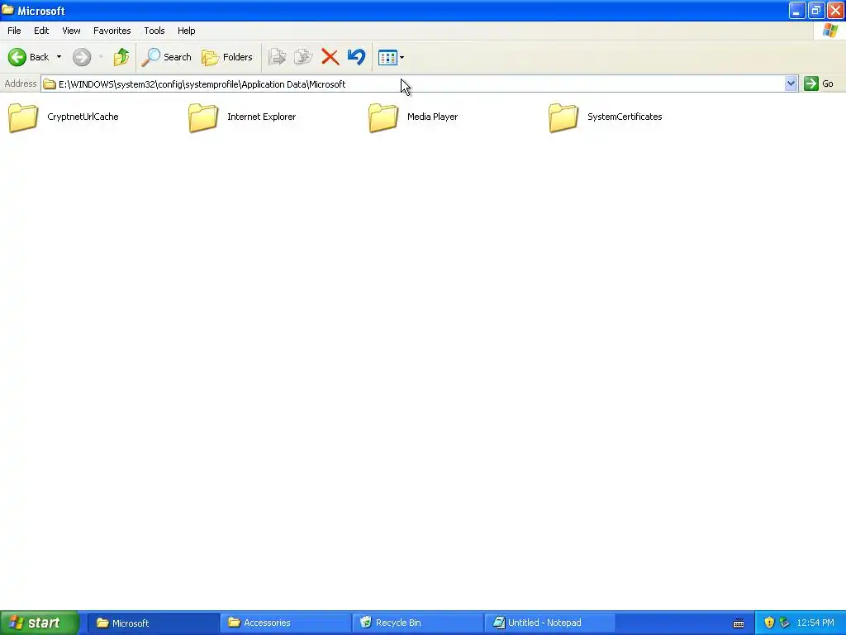Open the Back history dropdown arrow
The image size is (846, 635).
[x=59, y=57]
